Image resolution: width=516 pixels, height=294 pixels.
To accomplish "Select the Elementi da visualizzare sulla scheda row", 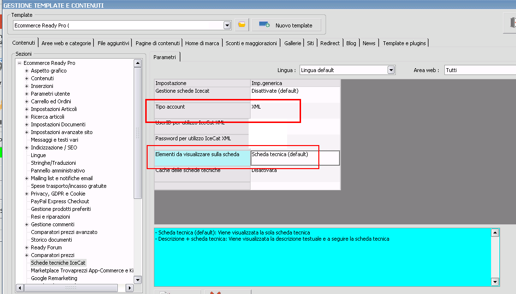I will [x=202, y=158].
